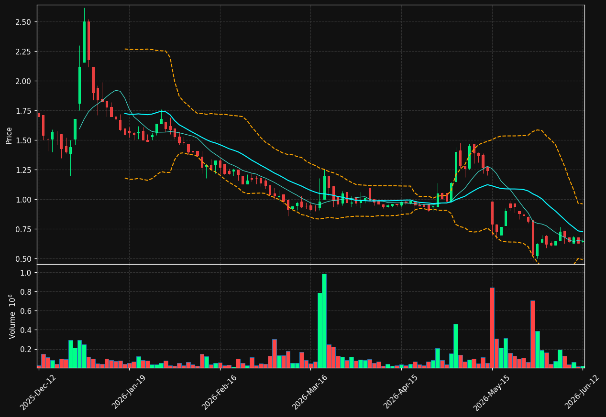Select the 1.00 price tick label
The image size is (606, 417).
23,200
